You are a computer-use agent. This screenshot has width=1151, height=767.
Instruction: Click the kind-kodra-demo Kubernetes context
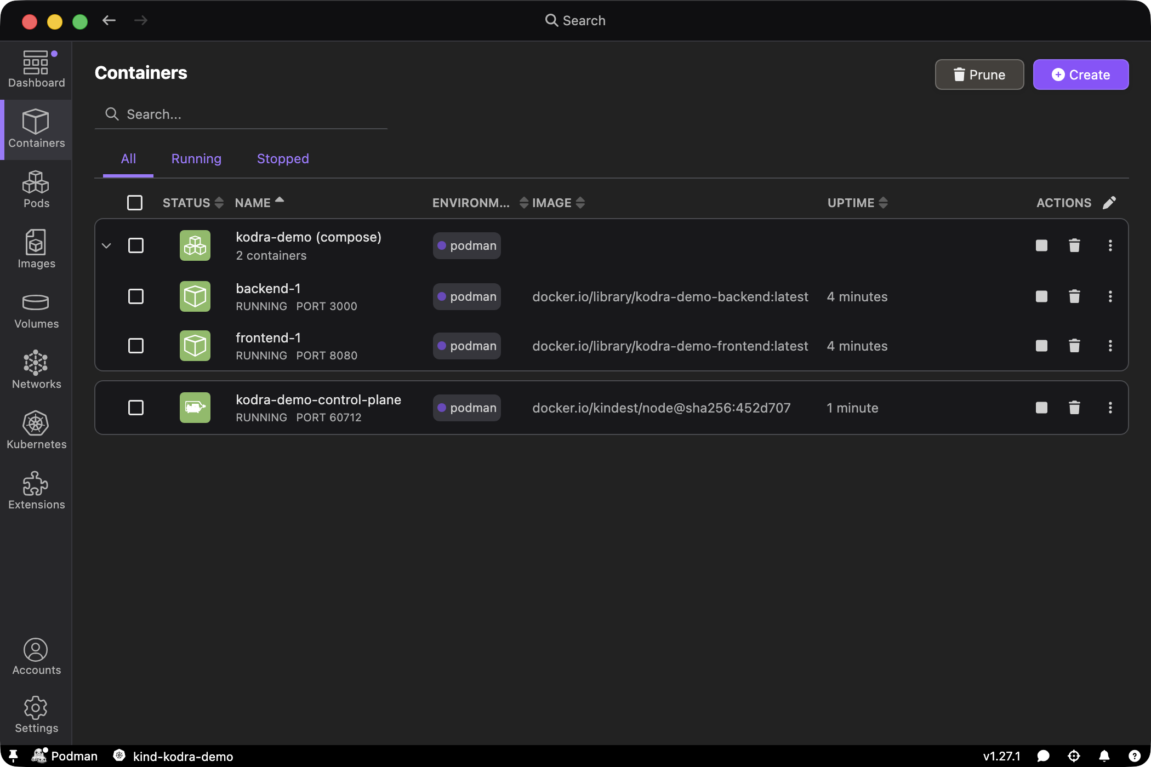coord(173,756)
